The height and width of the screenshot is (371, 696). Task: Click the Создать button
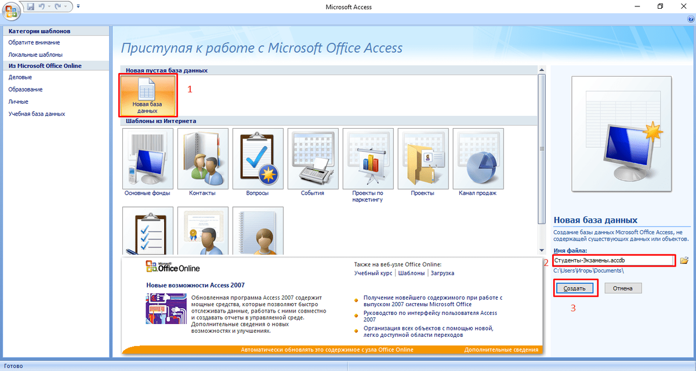point(575,288)
